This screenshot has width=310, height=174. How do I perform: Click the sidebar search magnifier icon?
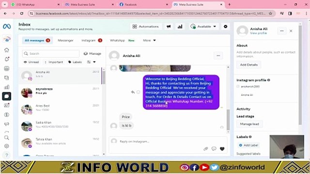(6, 137)
